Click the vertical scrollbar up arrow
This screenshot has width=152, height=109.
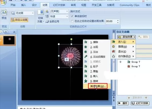(x=114, y=31)
